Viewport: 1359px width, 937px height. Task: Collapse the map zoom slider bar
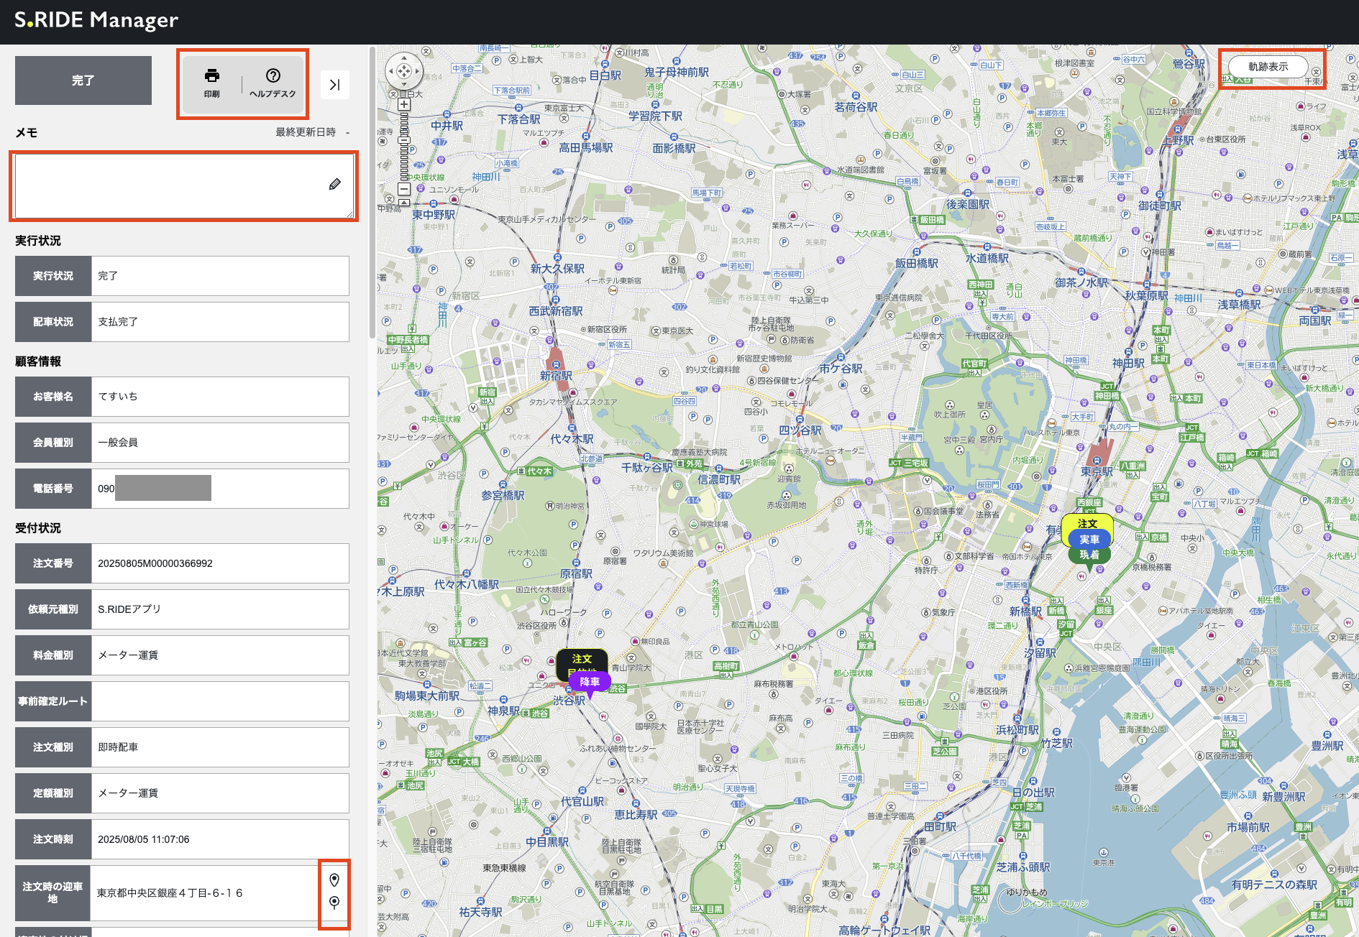click(x=404, y=203)
